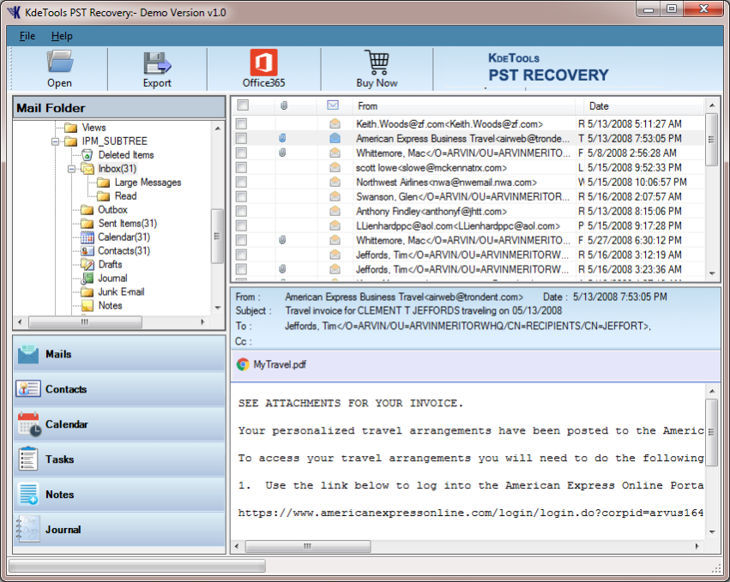Image resolution: width=730 pixels, height=582 pixels.
Task: Collapse the IPM_SUBTREE tree node
Action: [x=56, y=141]
